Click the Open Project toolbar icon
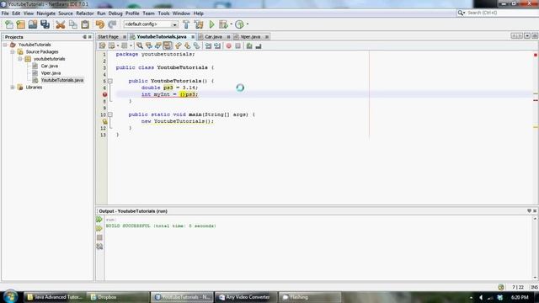The height and width of the screenshot is (303, 539). point(33,24)
